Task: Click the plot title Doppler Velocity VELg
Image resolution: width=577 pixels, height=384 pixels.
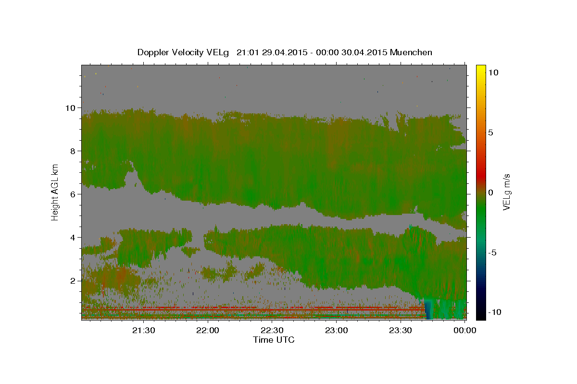Action: (x=285, y=52)
